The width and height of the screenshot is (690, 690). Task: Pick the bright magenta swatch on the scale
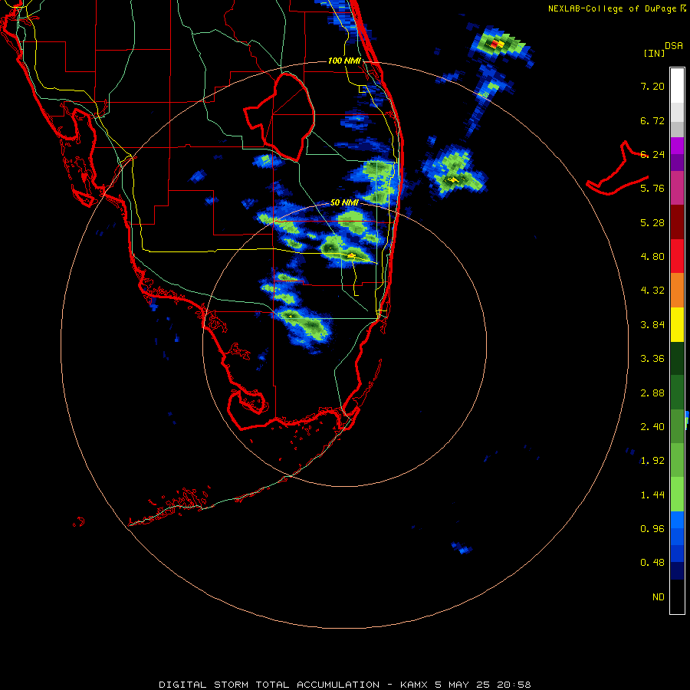pos(677,146)
